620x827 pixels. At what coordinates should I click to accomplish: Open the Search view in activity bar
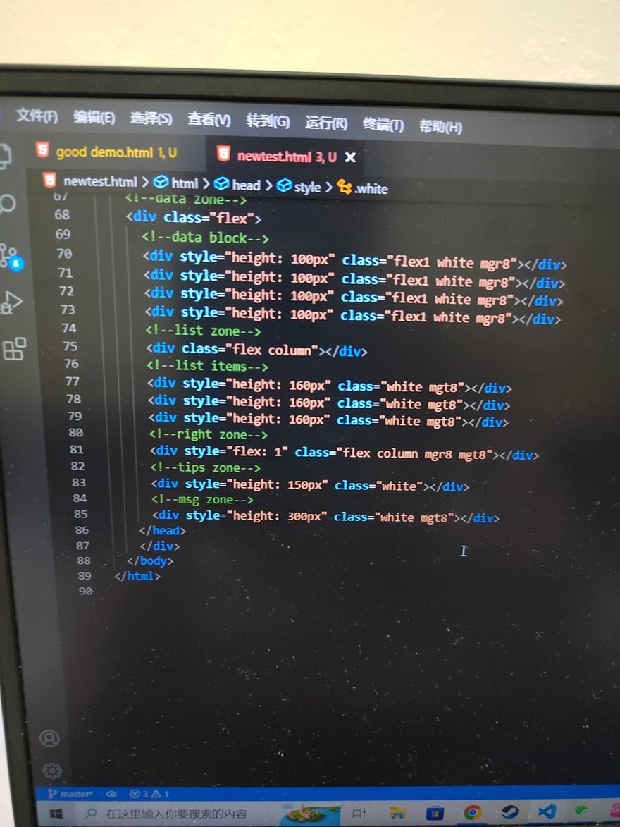click(7, 204)
